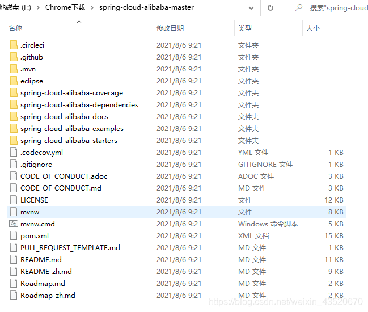Click the .codecov.yml file icon
Viewport: 368px width, 312px height.
pos(14,153)
